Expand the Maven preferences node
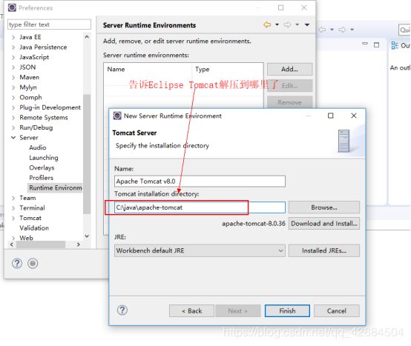This screenshot has height=346, width=411. coord(13,78)
